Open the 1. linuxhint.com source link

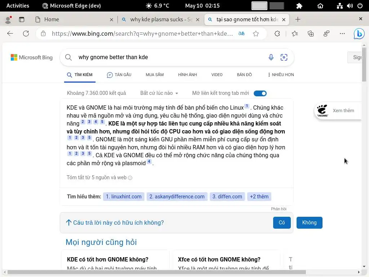tap(124, 197)
